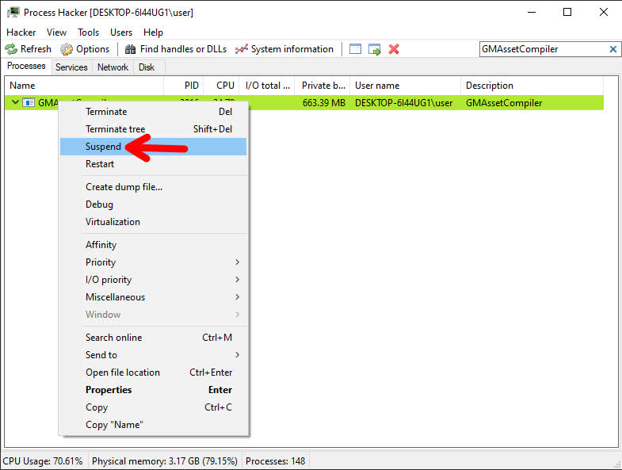
Task: Click the find window and thread icon
Action: click(x=375, y=49)
